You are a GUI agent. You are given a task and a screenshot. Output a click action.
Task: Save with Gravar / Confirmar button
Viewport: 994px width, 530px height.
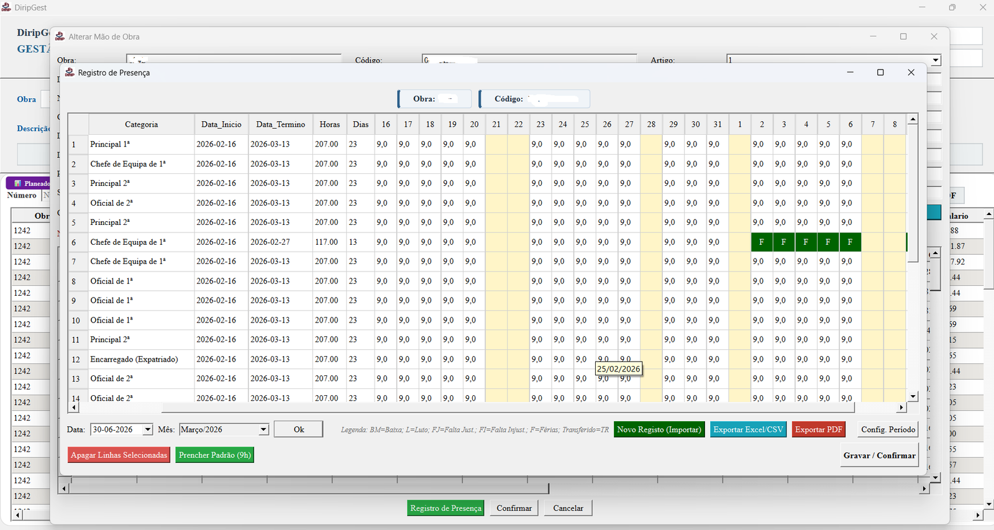tap(879, 455)
